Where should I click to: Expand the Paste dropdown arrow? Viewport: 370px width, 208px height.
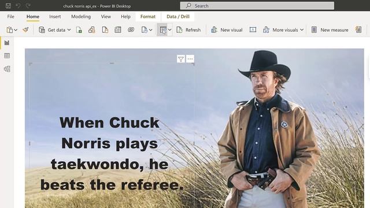[x=16, y=30]
